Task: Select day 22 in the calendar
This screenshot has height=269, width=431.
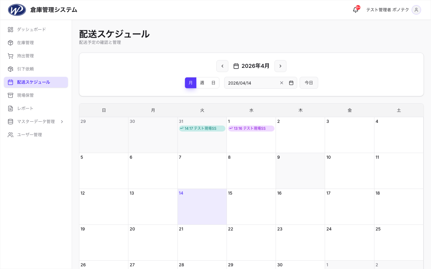Action: (251, 243)
